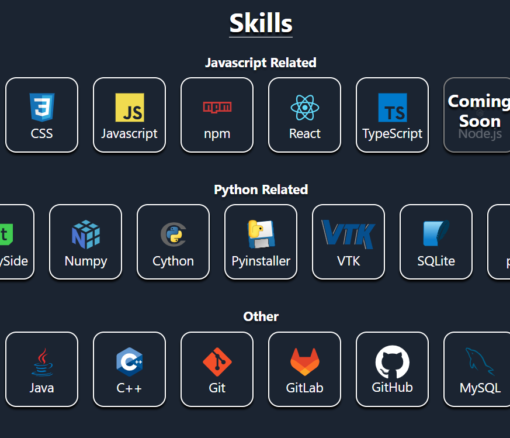Click the blue VTK logo

(348, 235)
